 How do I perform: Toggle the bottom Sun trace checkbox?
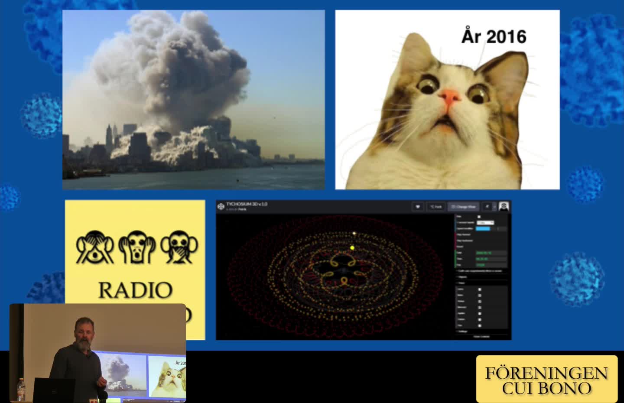pyautogui.click(x=480, y=325)
